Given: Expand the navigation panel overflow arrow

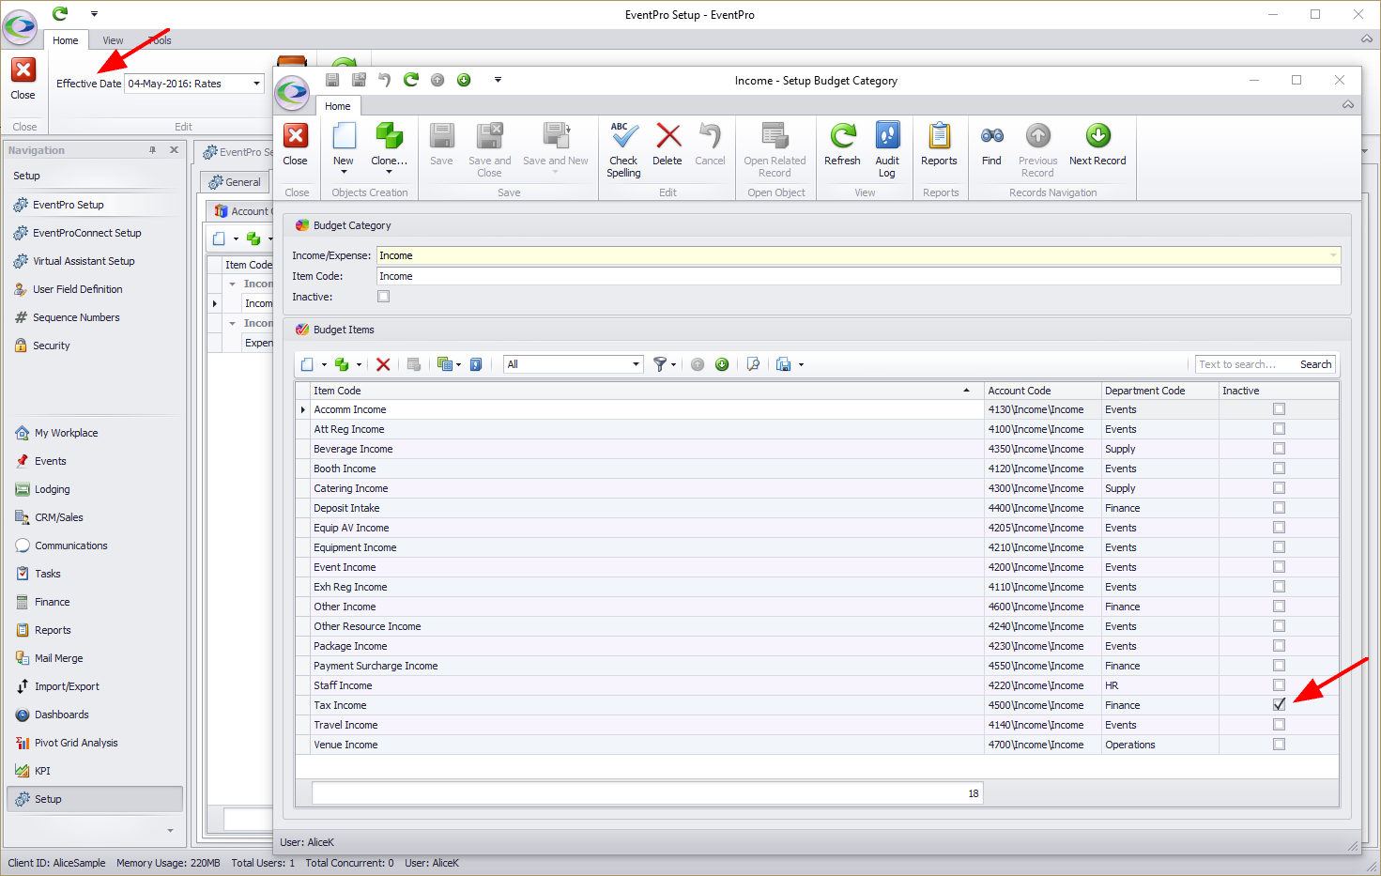Looking at the screenshot, I should point(170,830).
